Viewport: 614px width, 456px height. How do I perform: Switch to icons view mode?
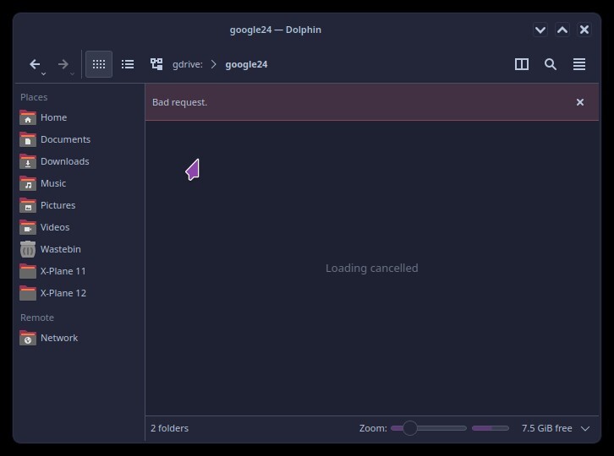pyautogui.click(x=99, y=64)
